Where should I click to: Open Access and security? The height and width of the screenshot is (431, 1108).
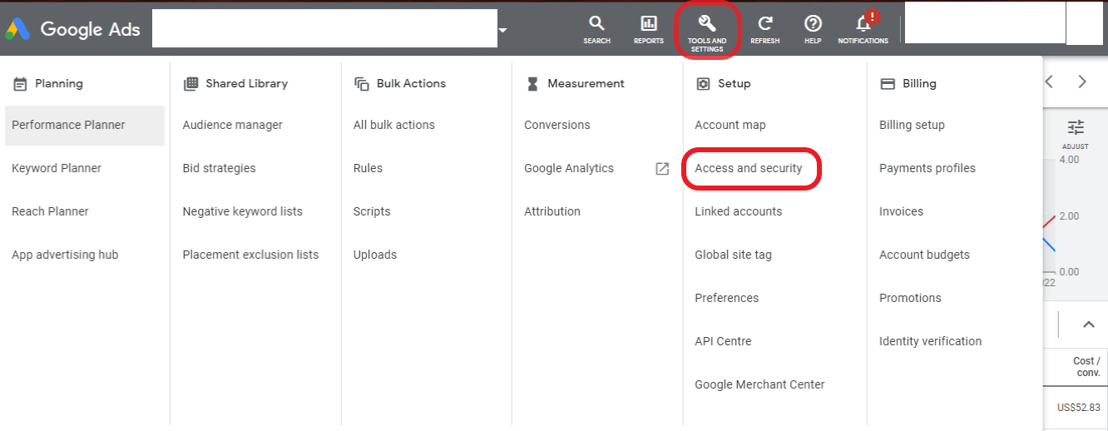tap(748, 168)
